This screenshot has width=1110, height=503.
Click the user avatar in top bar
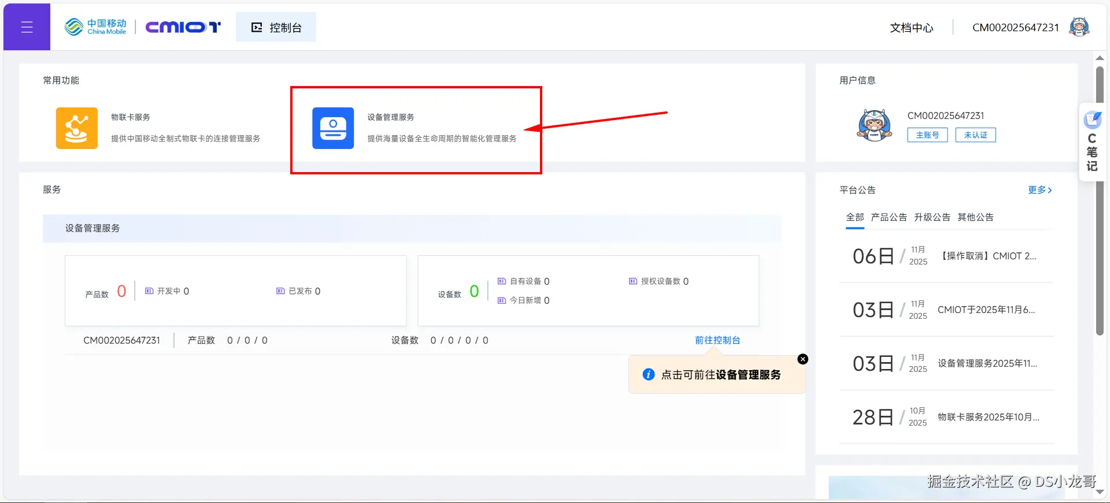click(x=1079, y=27)
